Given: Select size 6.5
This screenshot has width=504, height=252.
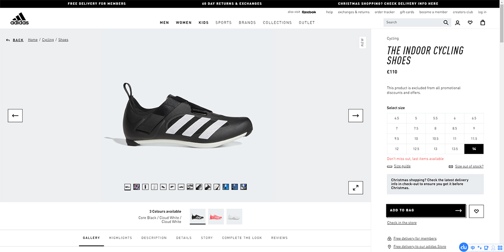Looking at the screenshot, I should click(474, 118).
